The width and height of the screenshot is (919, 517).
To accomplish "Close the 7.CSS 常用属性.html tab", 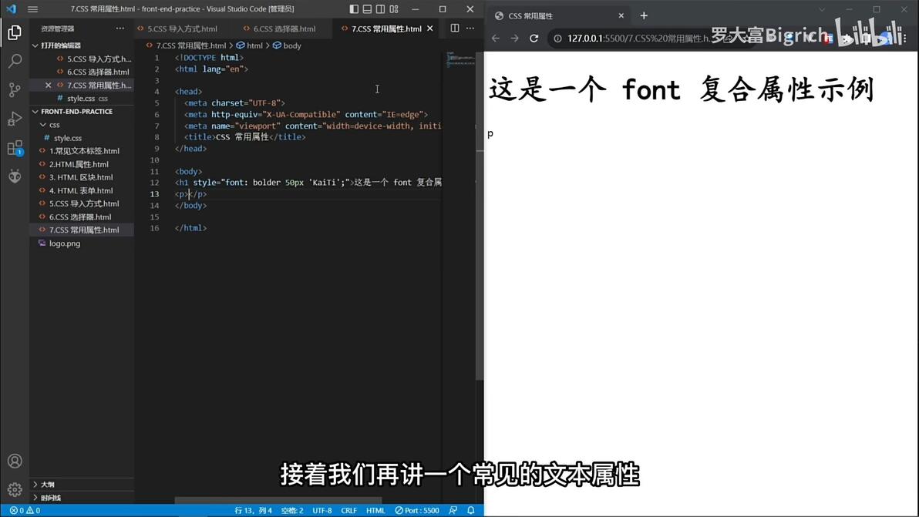I will pyautogui.click(x=430, y=28).
